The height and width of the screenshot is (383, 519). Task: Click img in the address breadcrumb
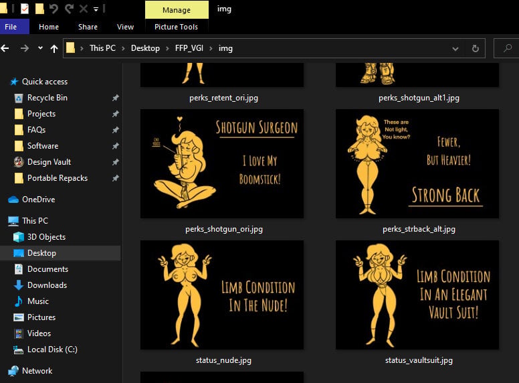(225, 48)
